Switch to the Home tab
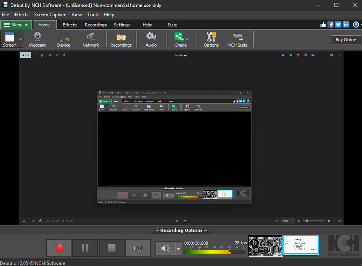The width and height of the screenshot is (362, 266). pyautogui.click(x=44, y=25)
